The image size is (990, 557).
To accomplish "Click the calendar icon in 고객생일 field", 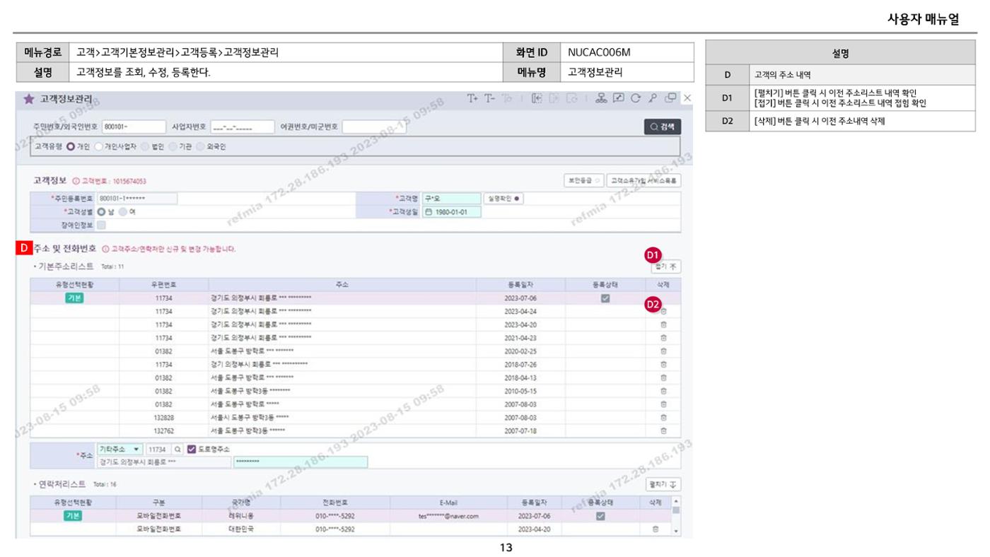I will (429, 212).
